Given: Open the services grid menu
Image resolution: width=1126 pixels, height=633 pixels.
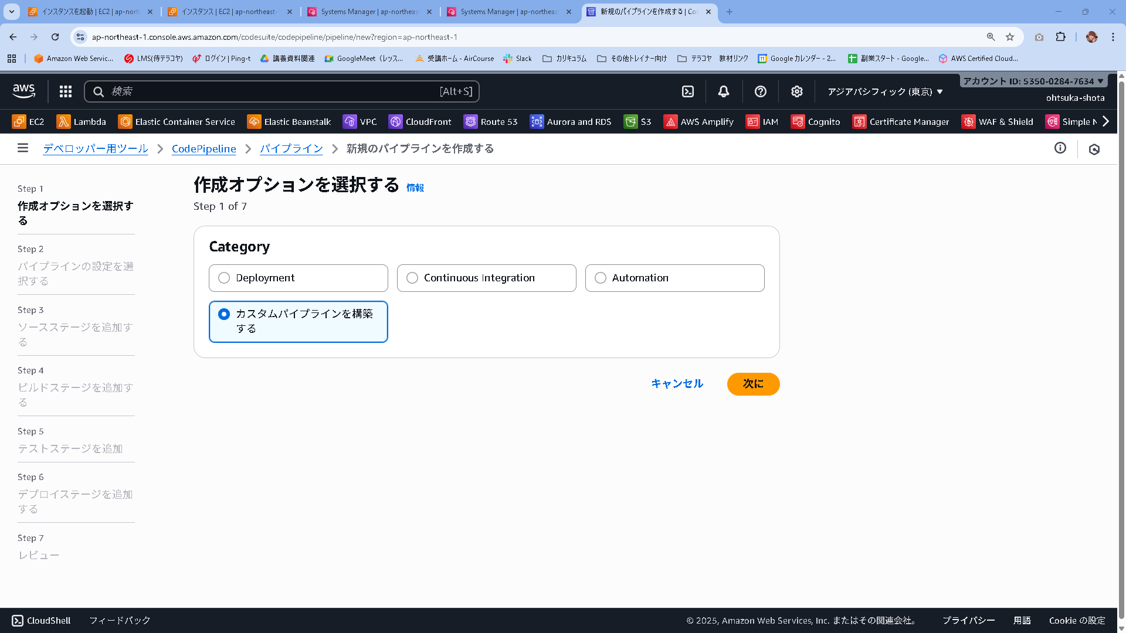Looking at the screenshot, I should point(65,91).
